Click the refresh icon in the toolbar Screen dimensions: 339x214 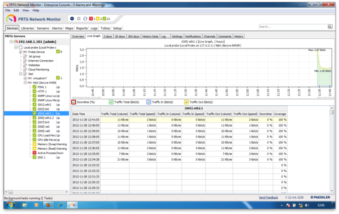[x=85, y=19]
